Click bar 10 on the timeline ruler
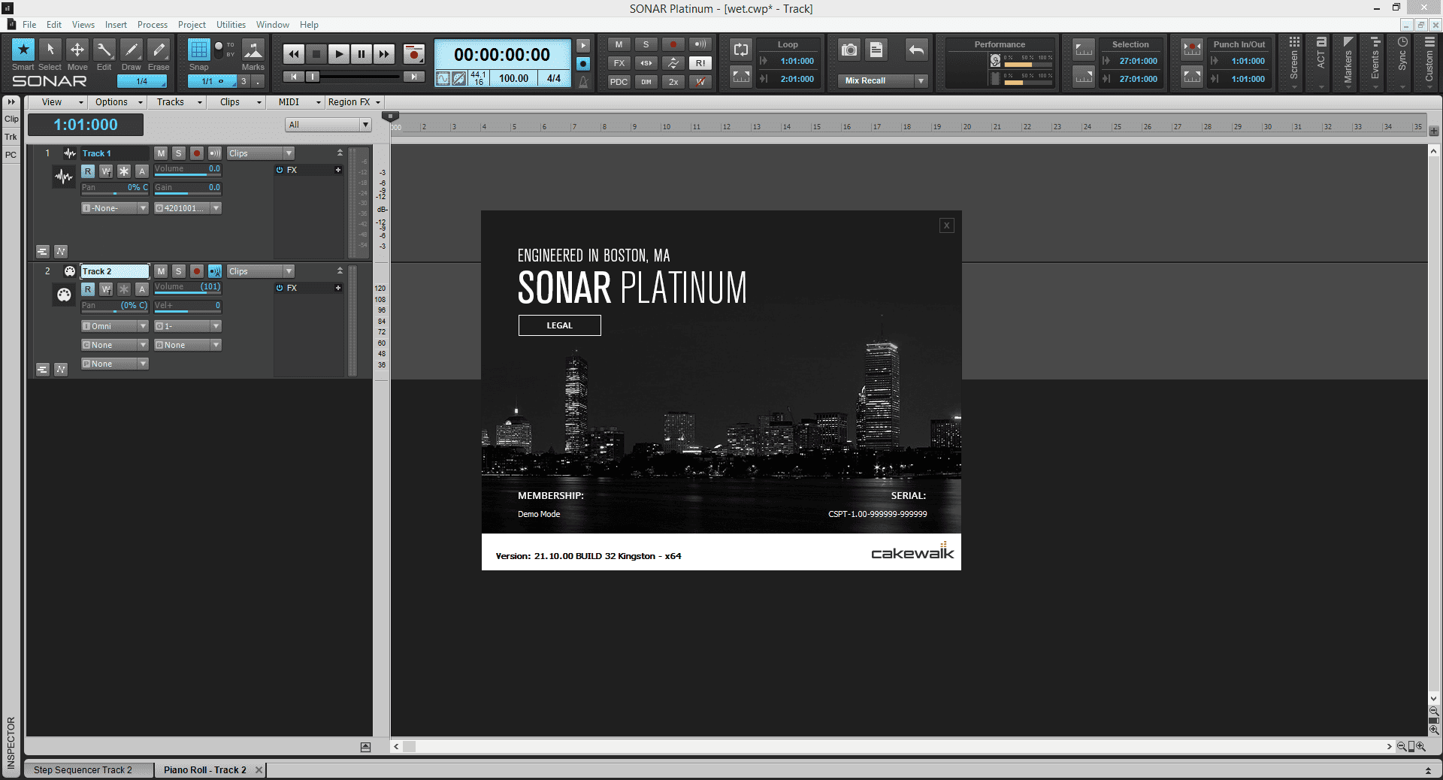Image resolution: width=1443 pixels, height=780 pixels. (x=666, y=127)
